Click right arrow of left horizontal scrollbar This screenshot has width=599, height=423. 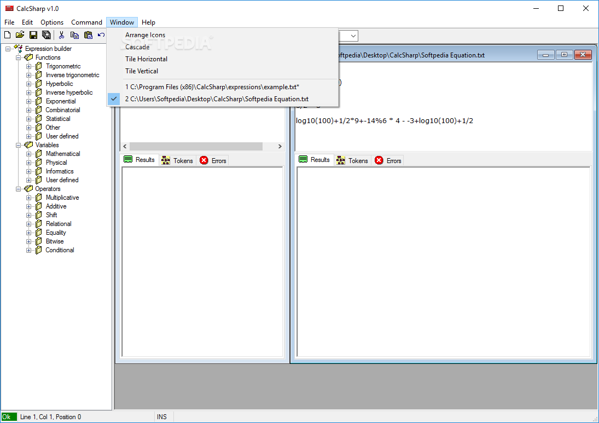pyautogui.click(x=280, y=146)
